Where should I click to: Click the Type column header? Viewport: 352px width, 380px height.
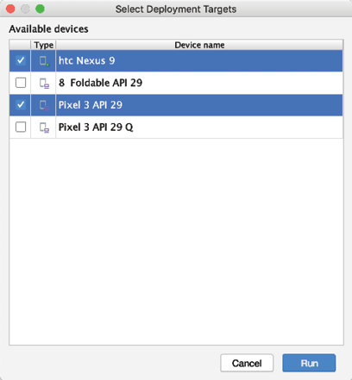[x=43, y=45]
